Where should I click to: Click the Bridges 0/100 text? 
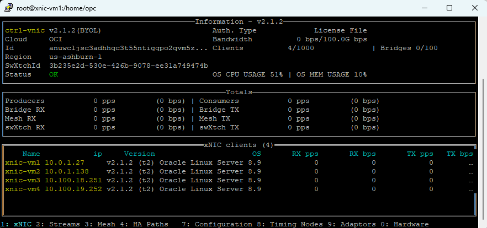pos(409,48)
